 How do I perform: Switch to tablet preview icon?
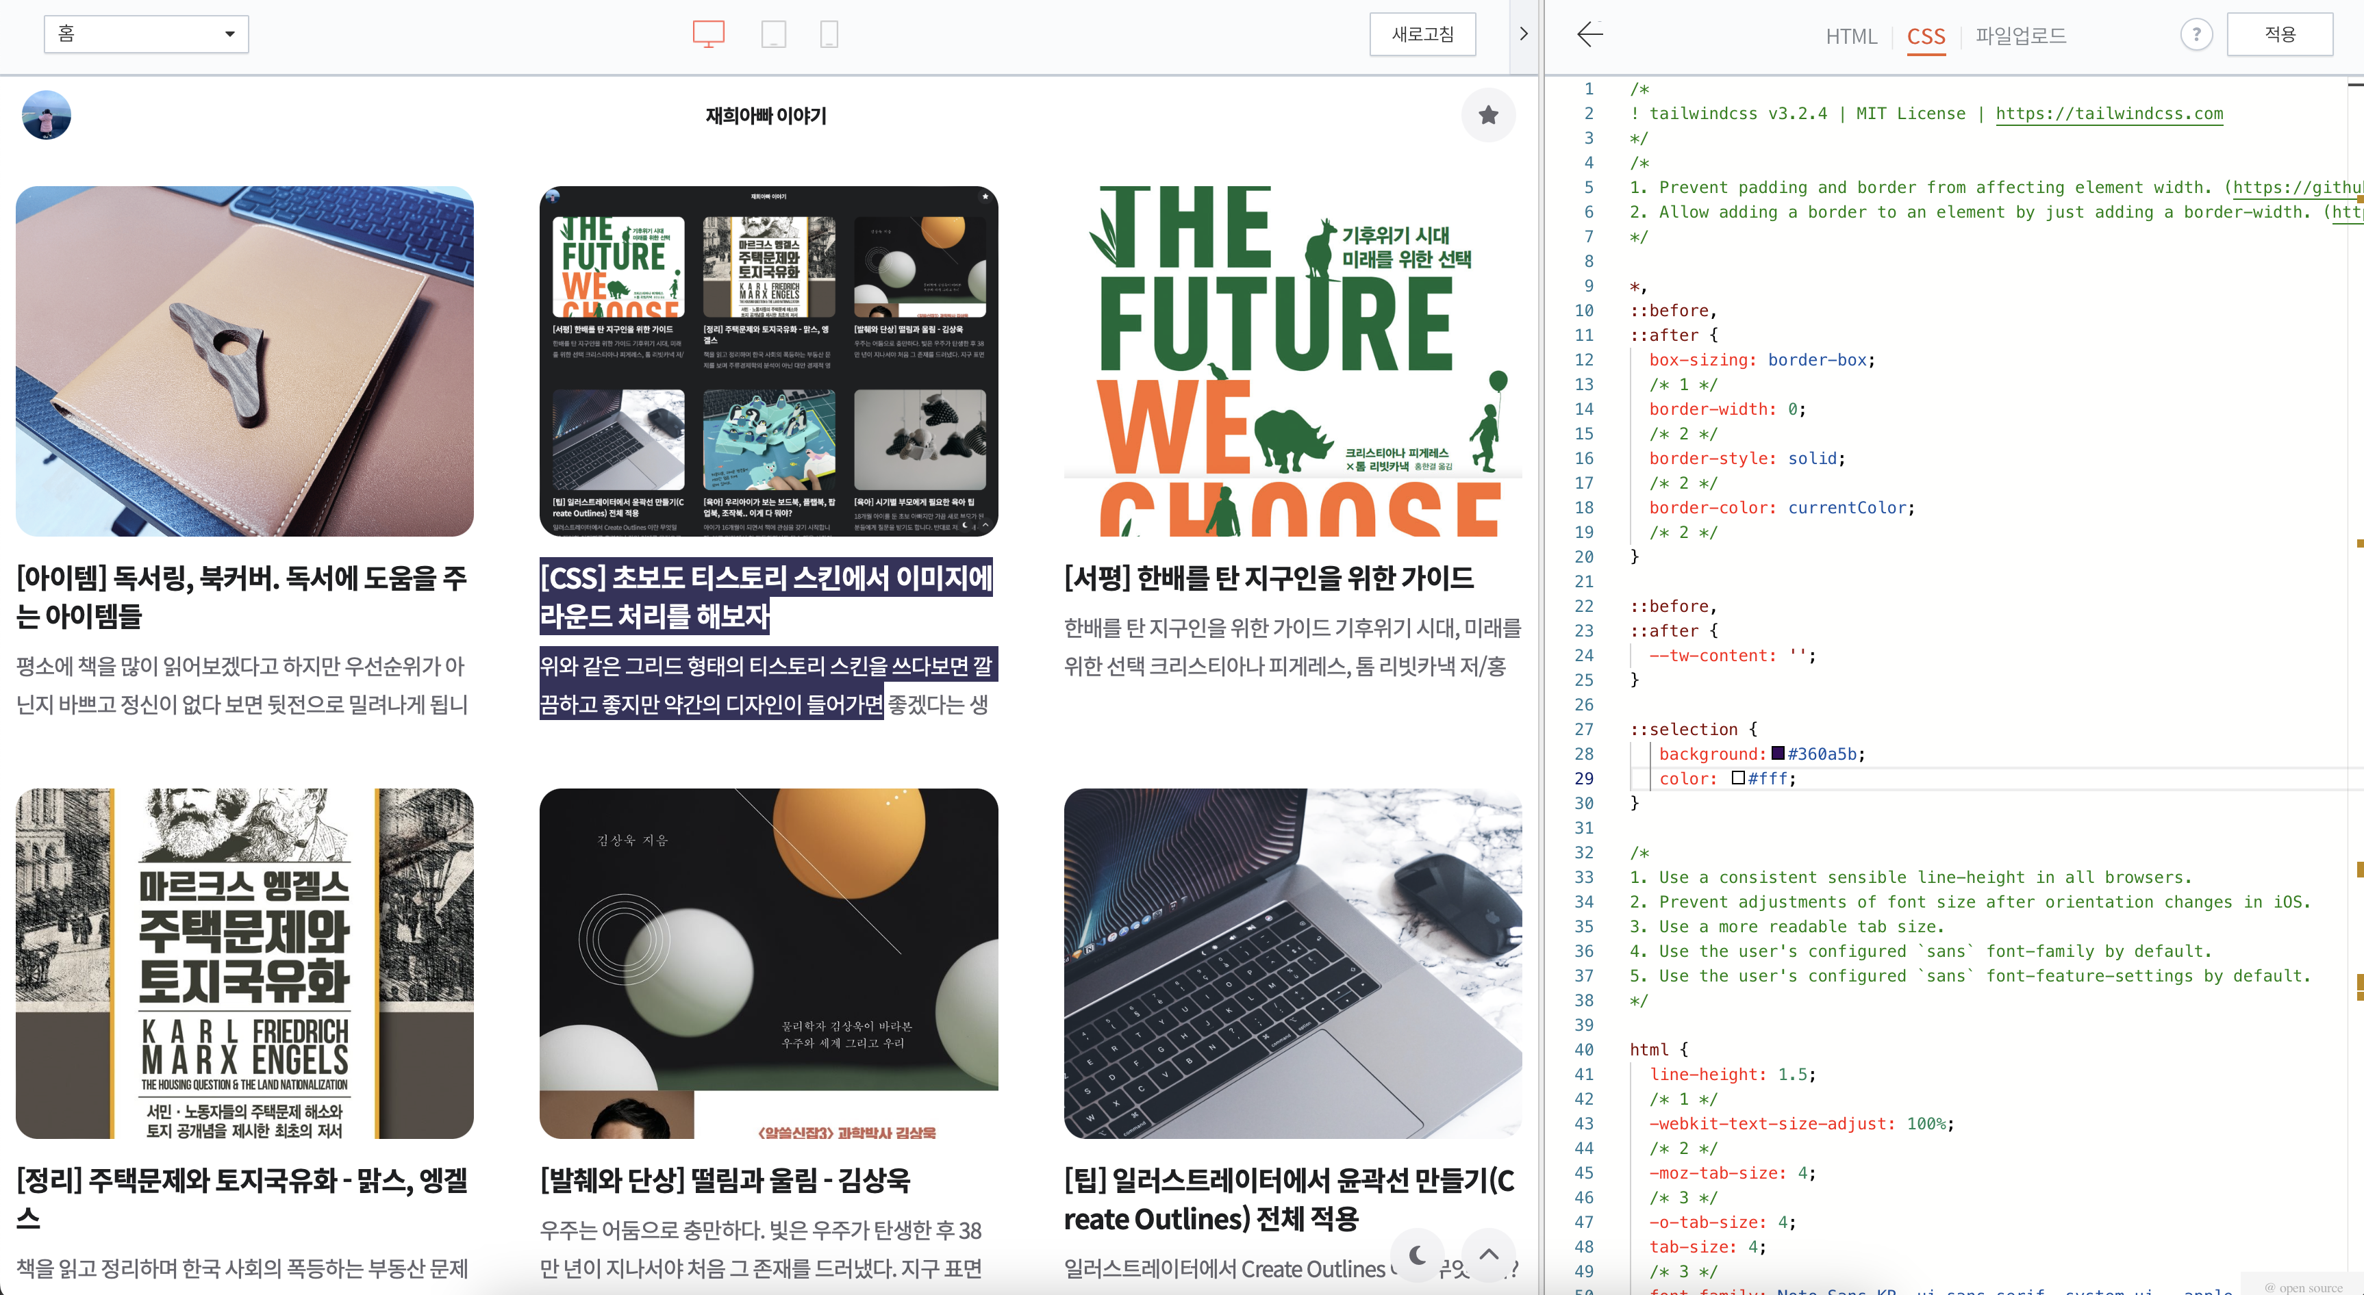pos(774,35)
